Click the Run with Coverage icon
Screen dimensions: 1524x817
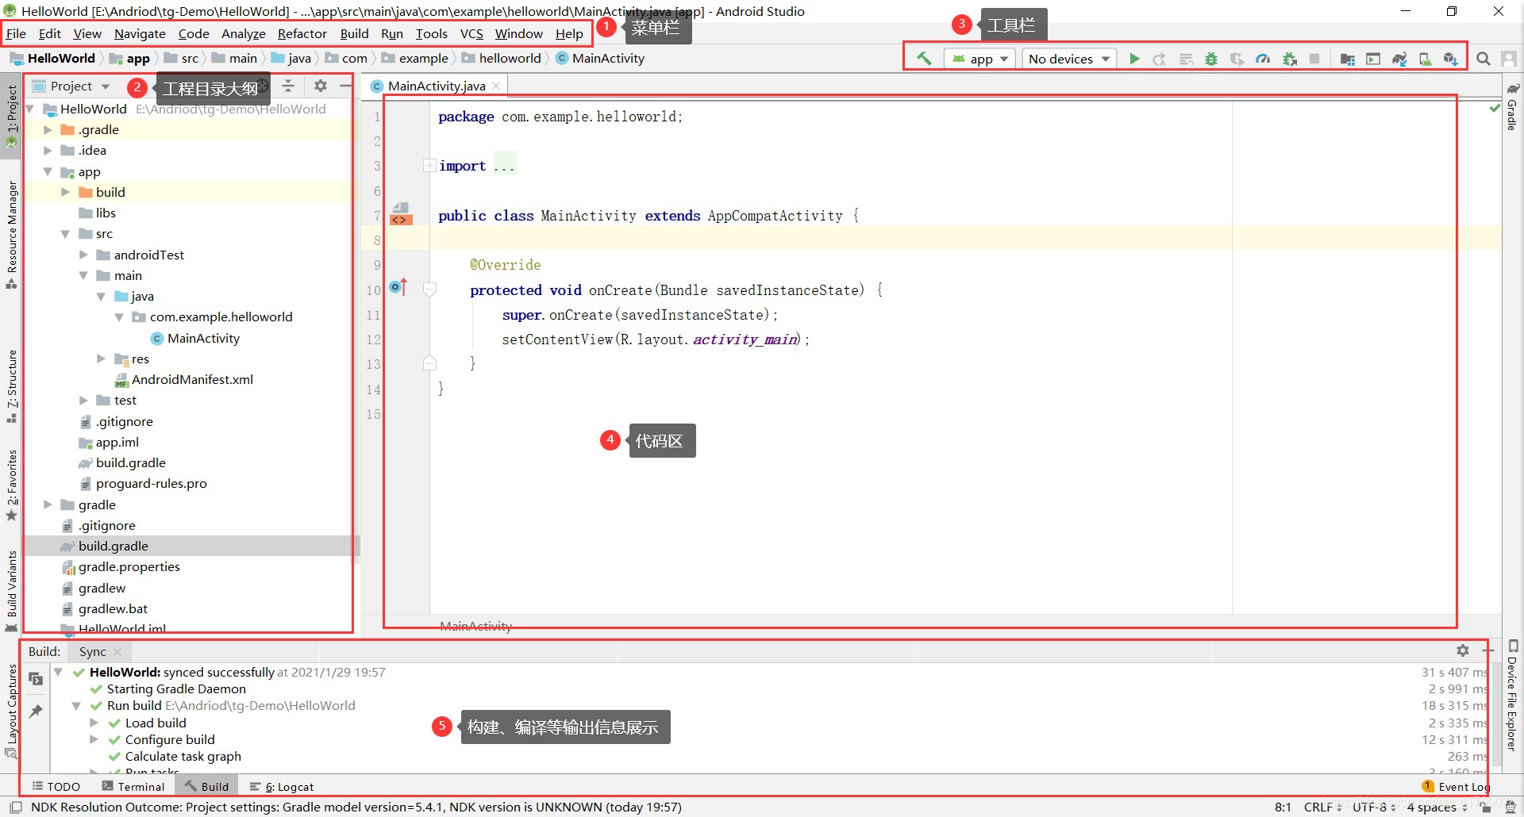click(1237, 59)
